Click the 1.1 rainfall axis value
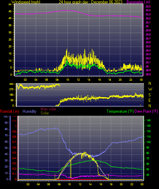The image size is (159, 189). (14, 121)
